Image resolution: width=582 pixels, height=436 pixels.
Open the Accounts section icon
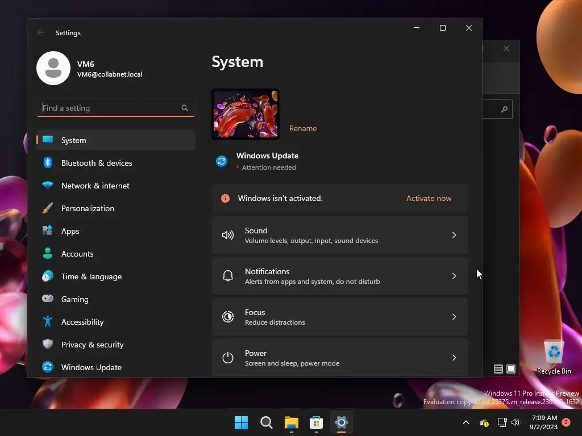[x=48, y=253]
